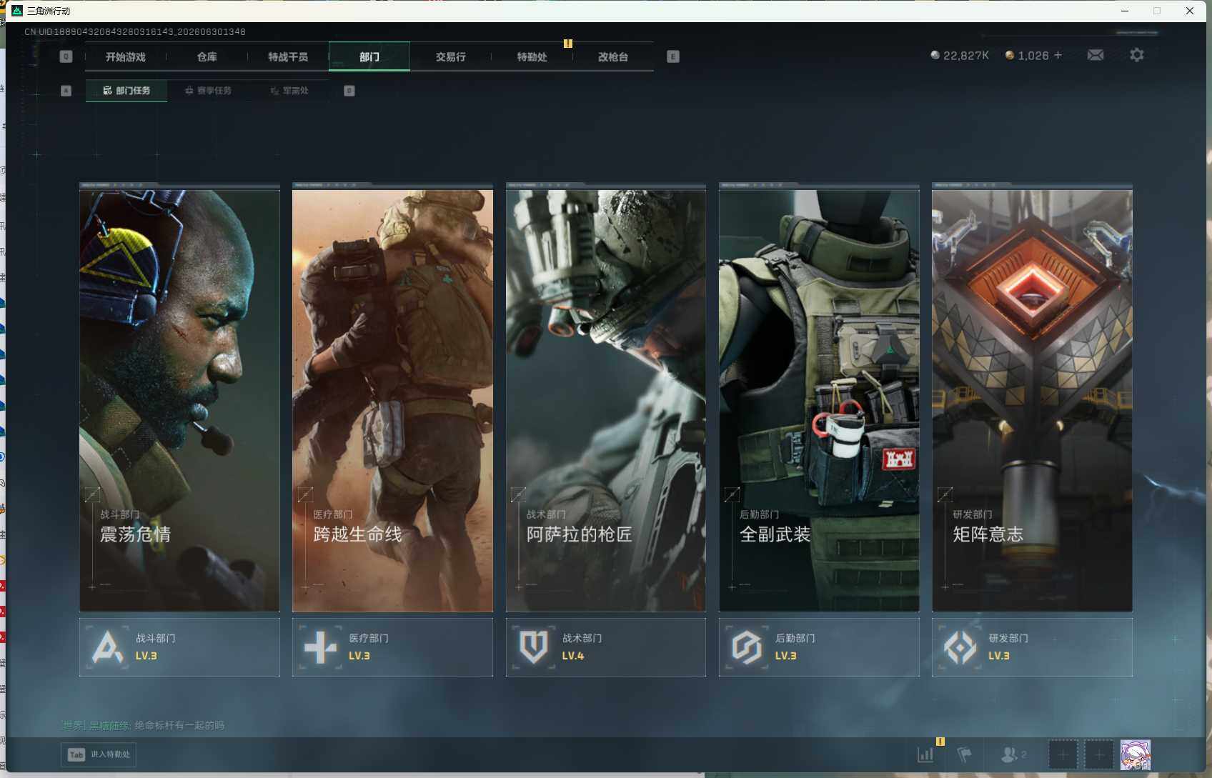Click the plus icon beside 1,026 currency

point(1058,55)
